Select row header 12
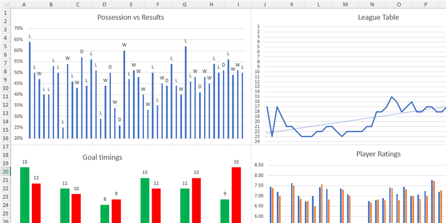Screen dimensions: 446x223 [5, 105]
